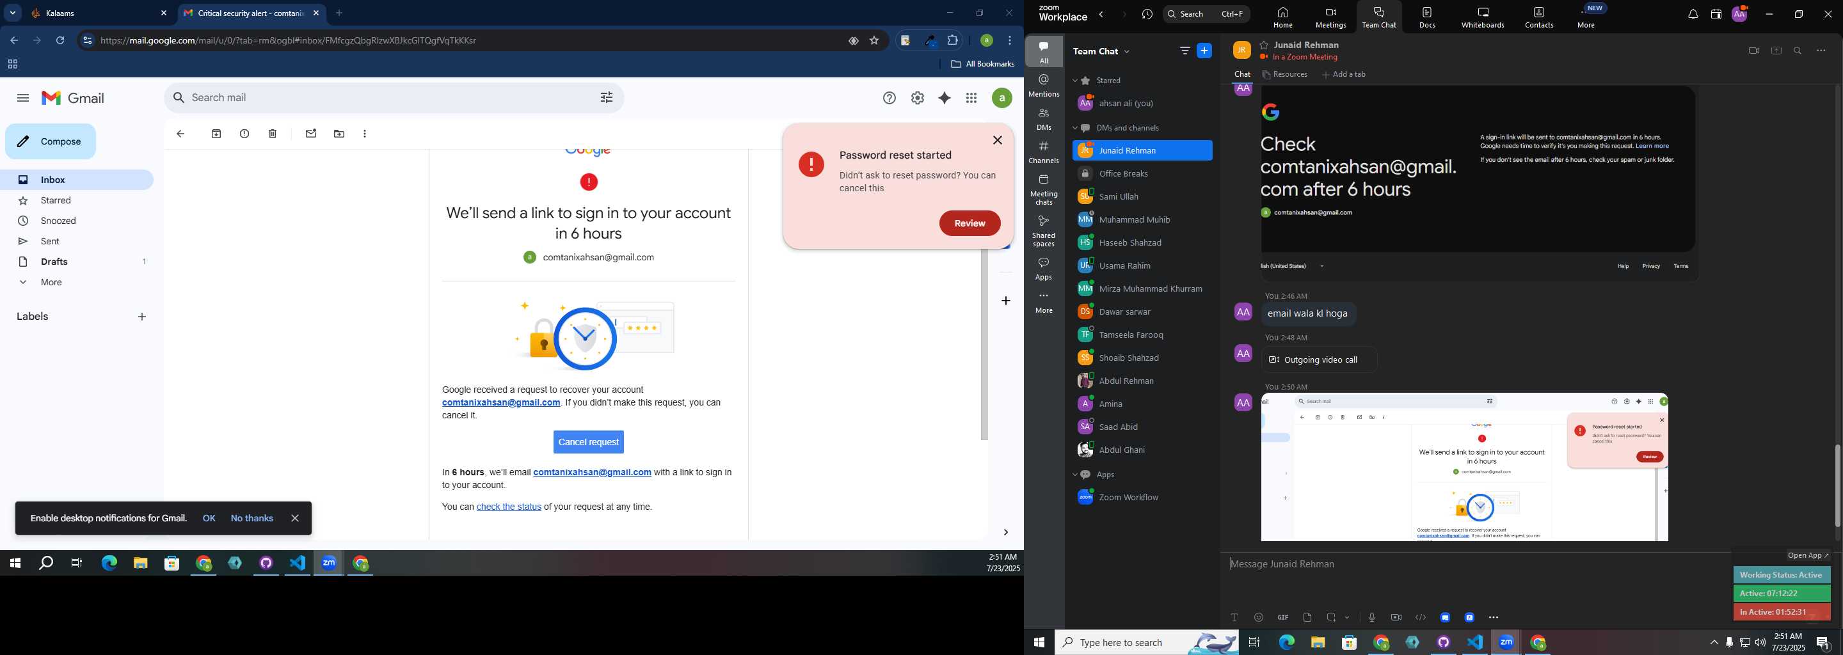Click blue plus new chat button
1843x655 pixels.
[1205, 51]
